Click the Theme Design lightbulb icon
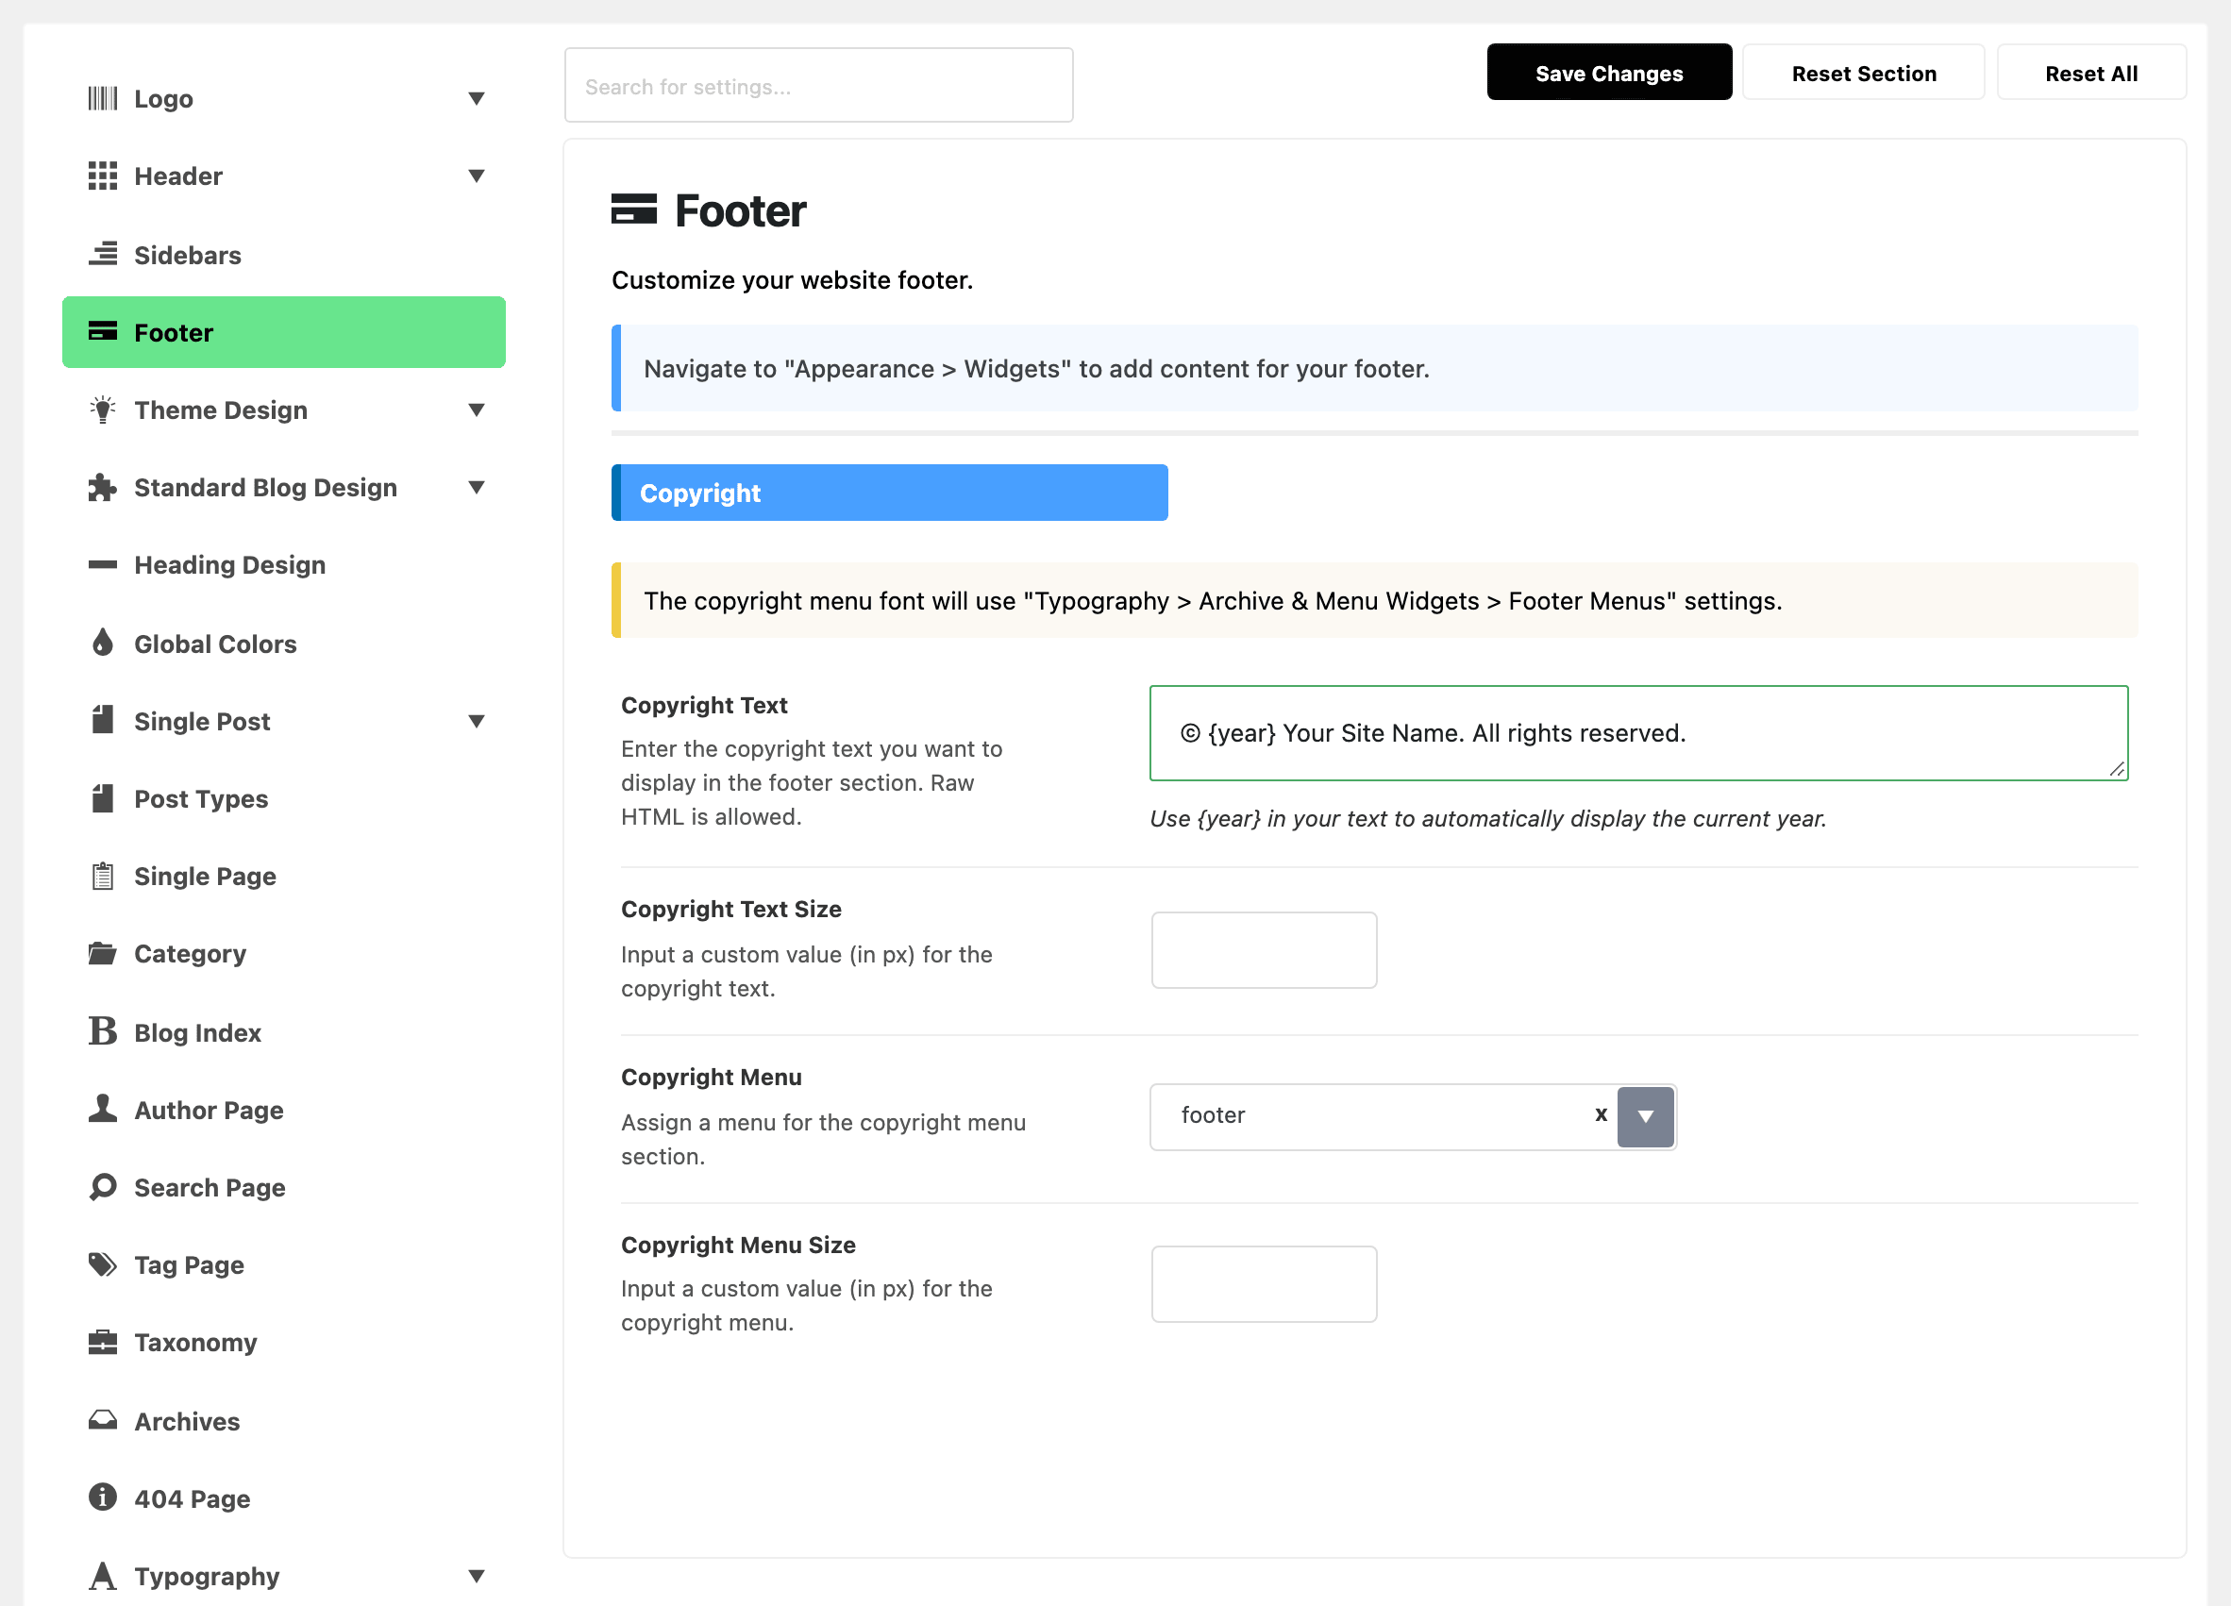This screenshot has width=2231, height=1606. pos(102,410)
